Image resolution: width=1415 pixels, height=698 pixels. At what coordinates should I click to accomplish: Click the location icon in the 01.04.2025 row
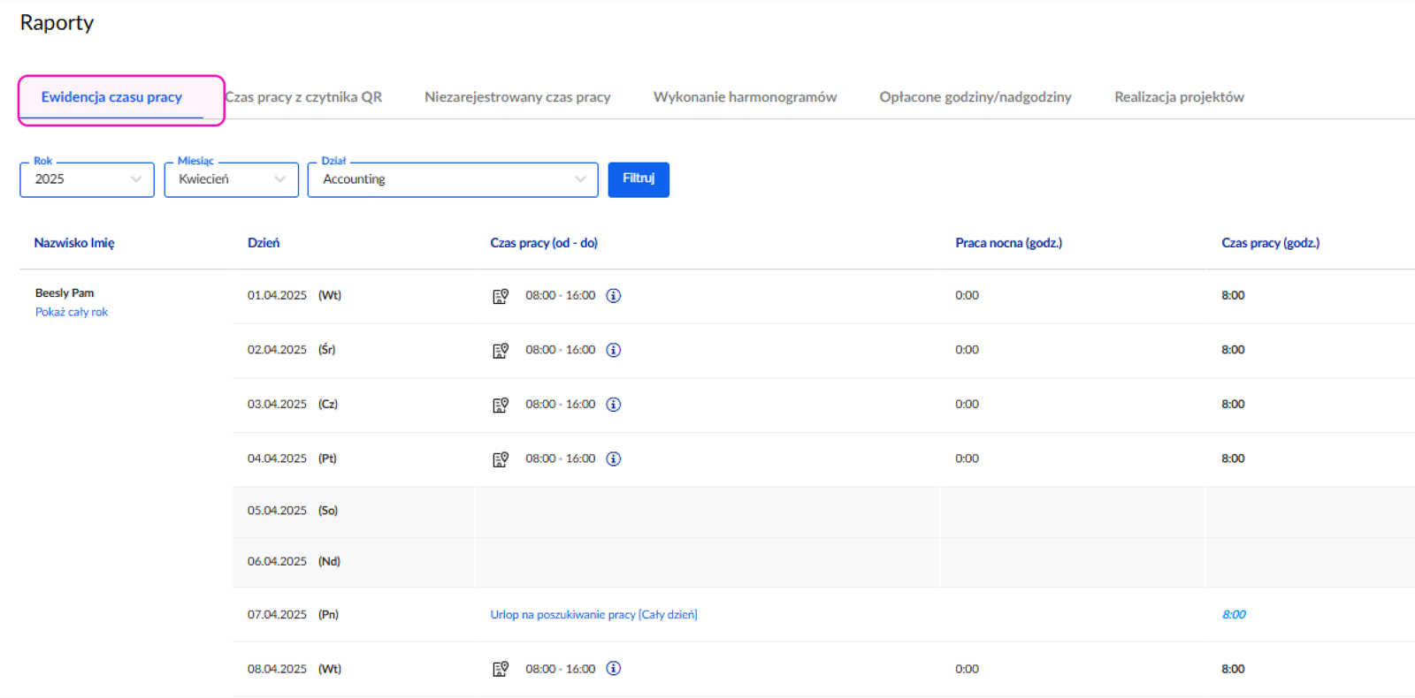pyautogui.click(x=501, y=296)
